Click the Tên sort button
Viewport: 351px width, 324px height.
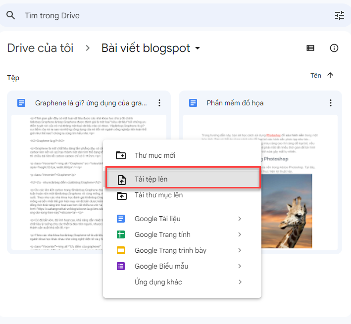[x=316, y=75]
